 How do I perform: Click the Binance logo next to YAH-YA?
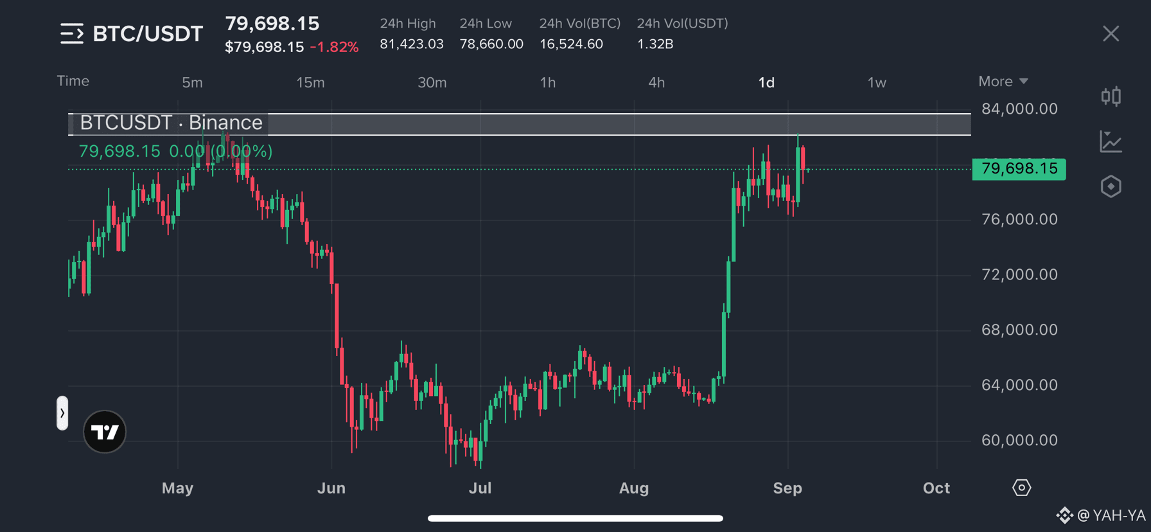click(x=1064, y=515)
